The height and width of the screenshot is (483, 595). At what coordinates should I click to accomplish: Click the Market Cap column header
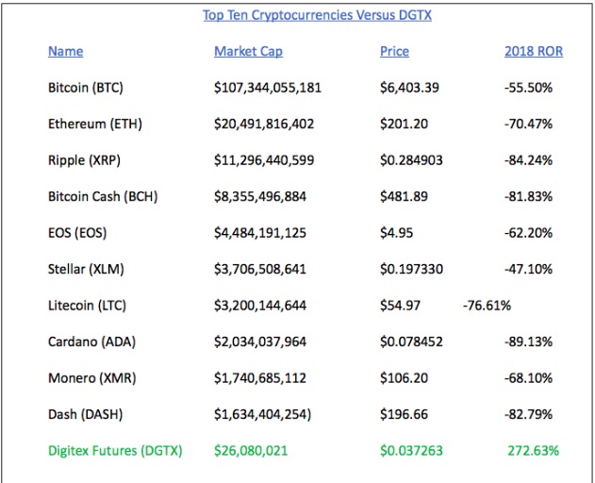point(248,52)
